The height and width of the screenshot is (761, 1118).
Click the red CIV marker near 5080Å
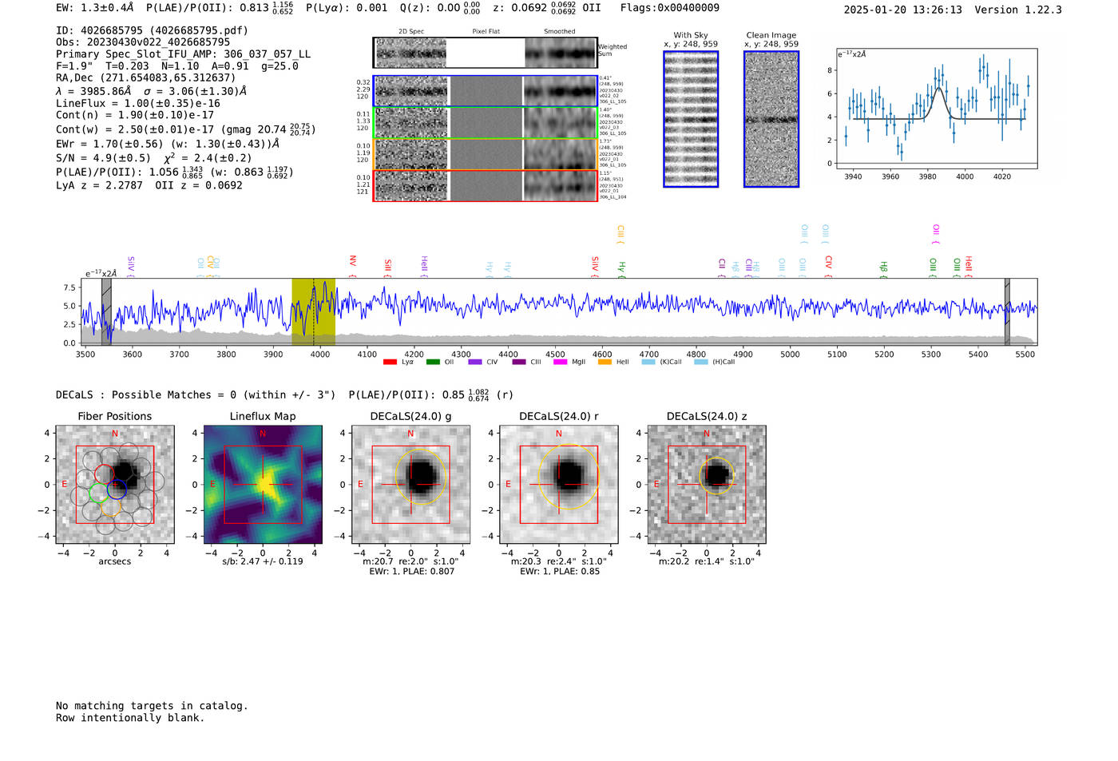coord(829,267)
